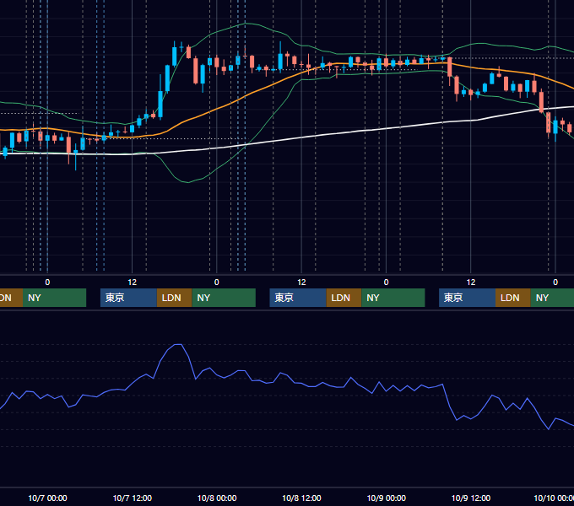The height and width of the screenshot is (506, 574).
Task: Click the NY block spanning 10/8 00:00
Action: [x=224, y=298]
